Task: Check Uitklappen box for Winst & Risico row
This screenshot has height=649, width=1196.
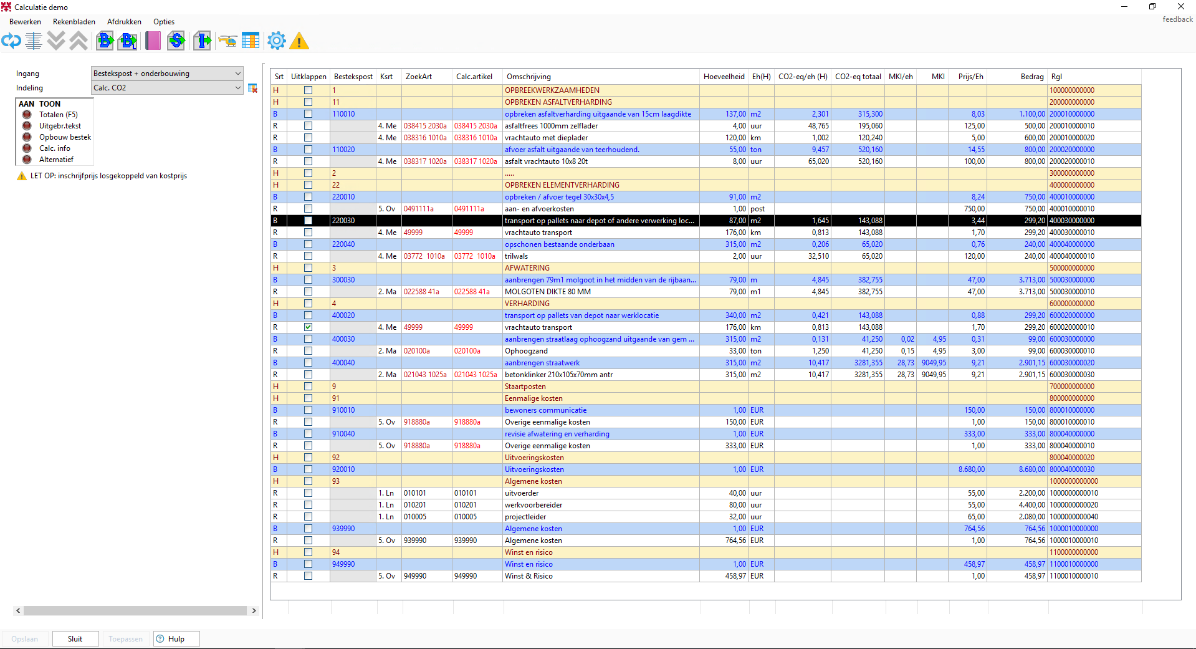Action: (308, 576)
